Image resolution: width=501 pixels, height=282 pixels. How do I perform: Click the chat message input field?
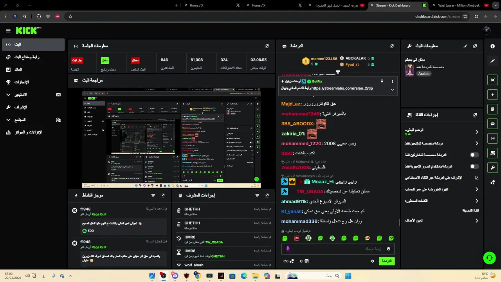(338, 249)
